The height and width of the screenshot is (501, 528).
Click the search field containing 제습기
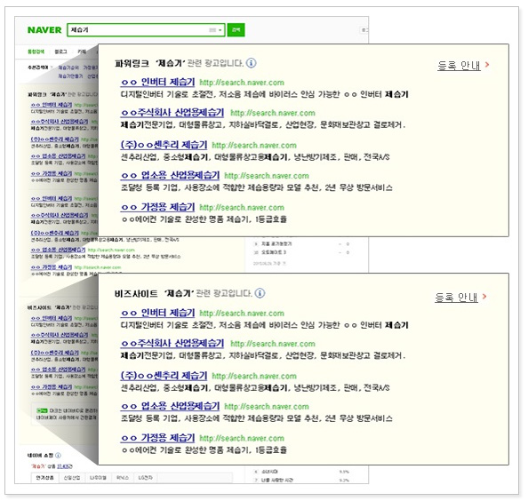pos(146,30)
